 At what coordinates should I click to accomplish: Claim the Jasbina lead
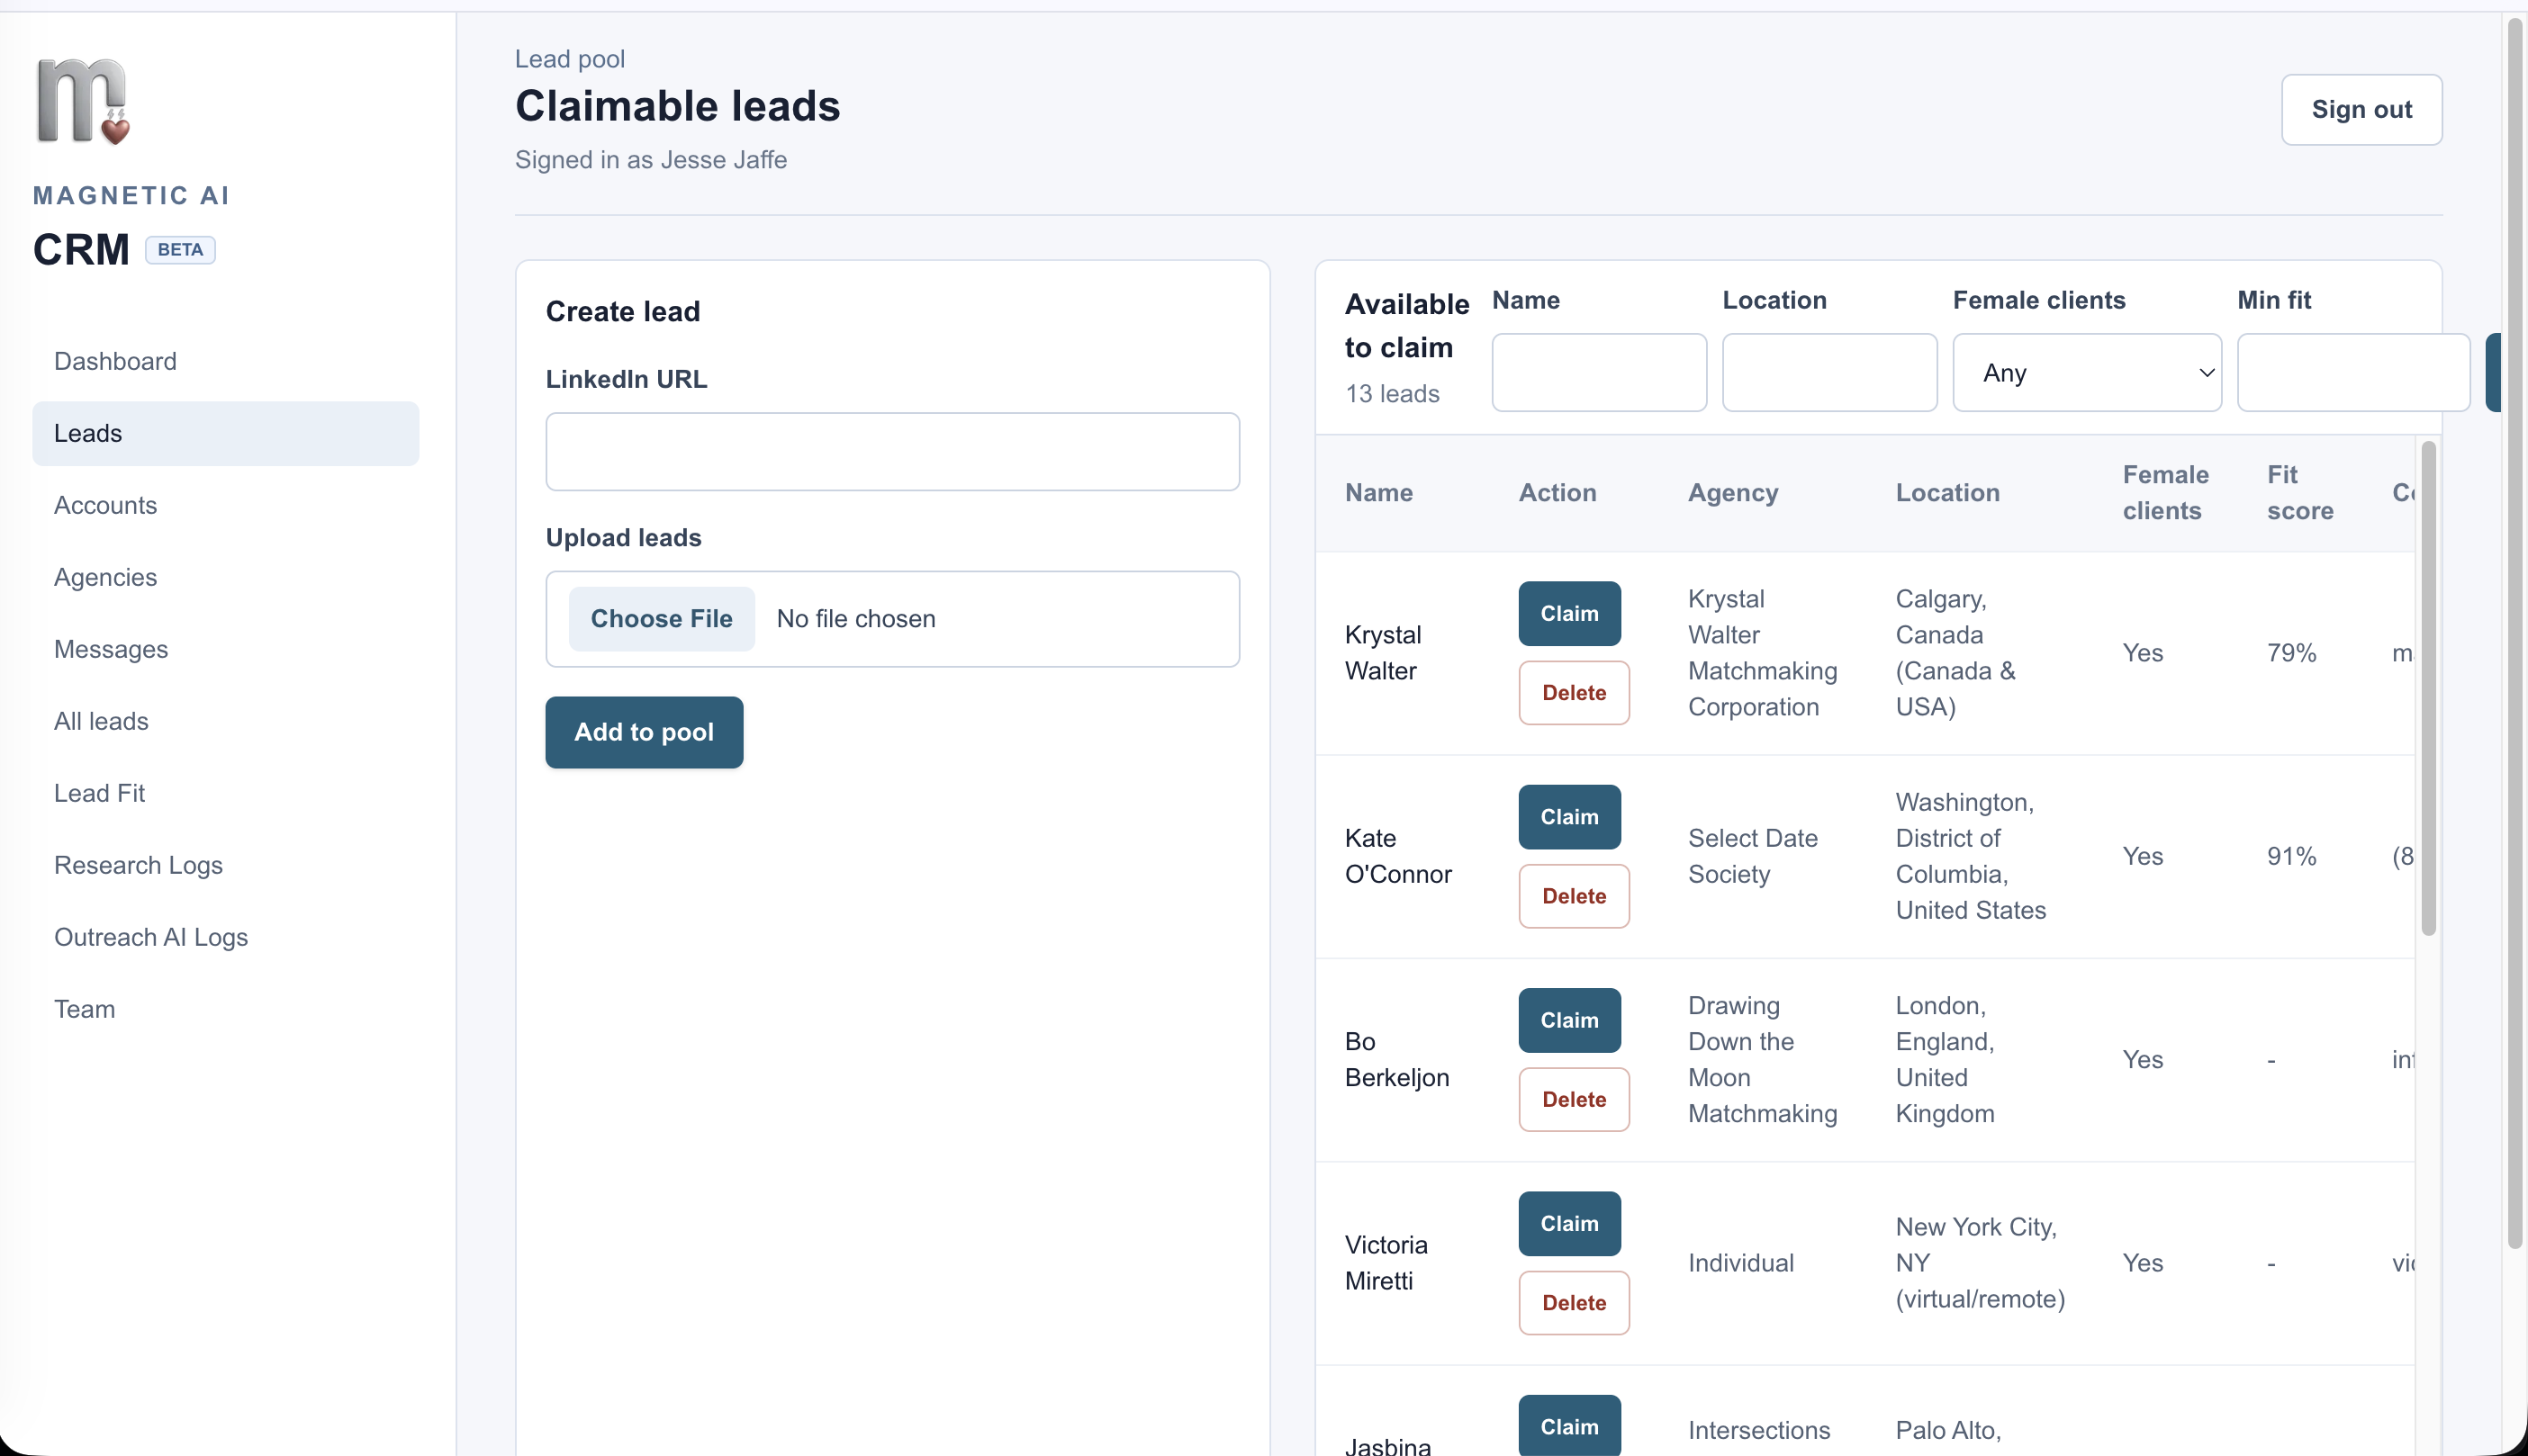pos(1568,1425)
